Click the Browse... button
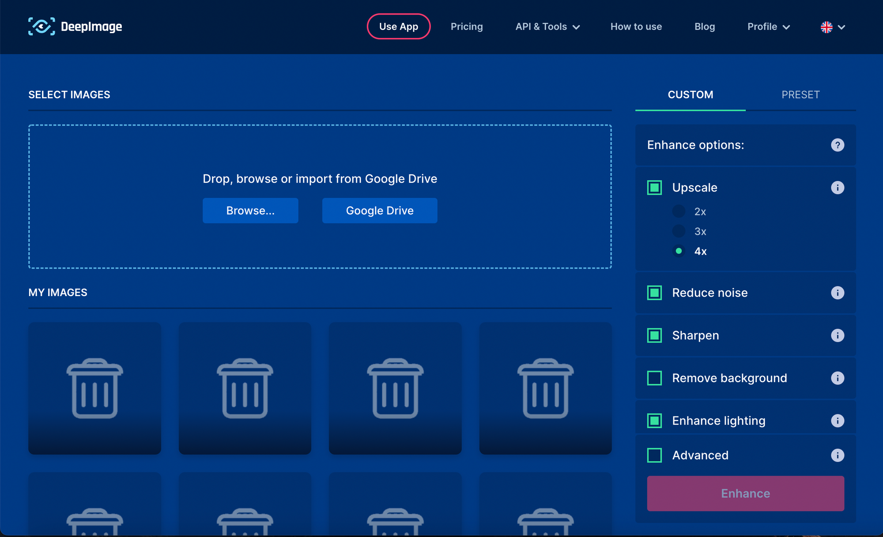 point(250,210)
